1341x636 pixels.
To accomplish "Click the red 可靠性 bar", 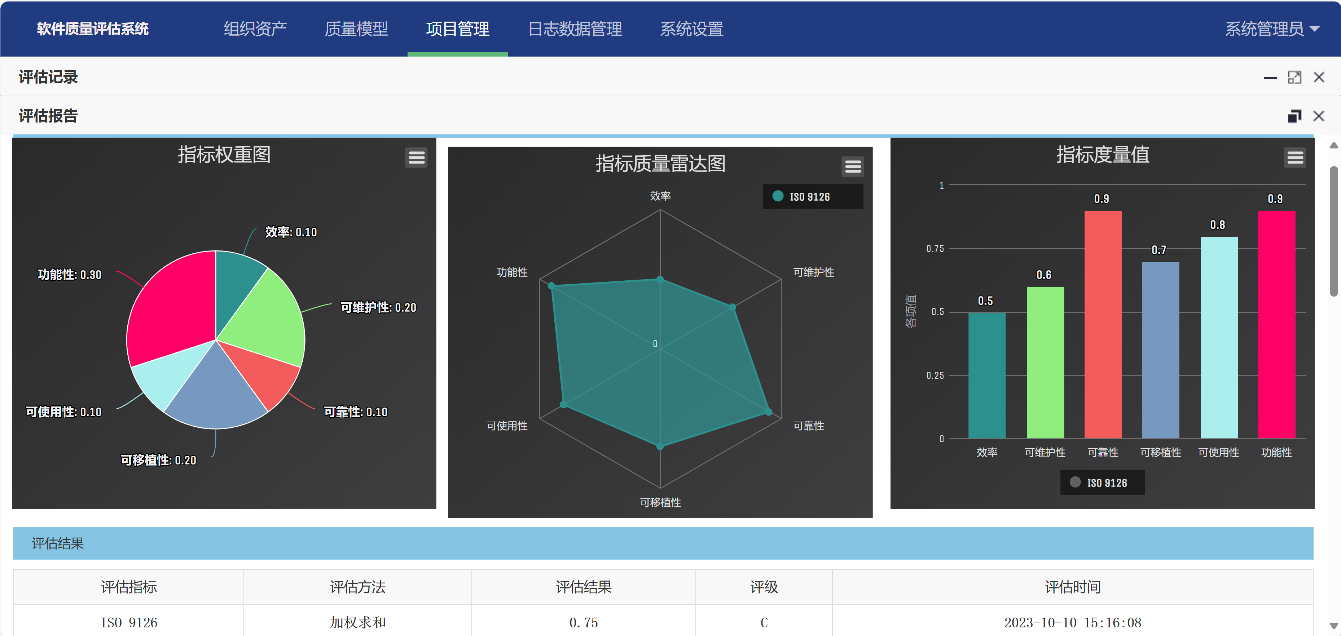I will (1102, 325).
